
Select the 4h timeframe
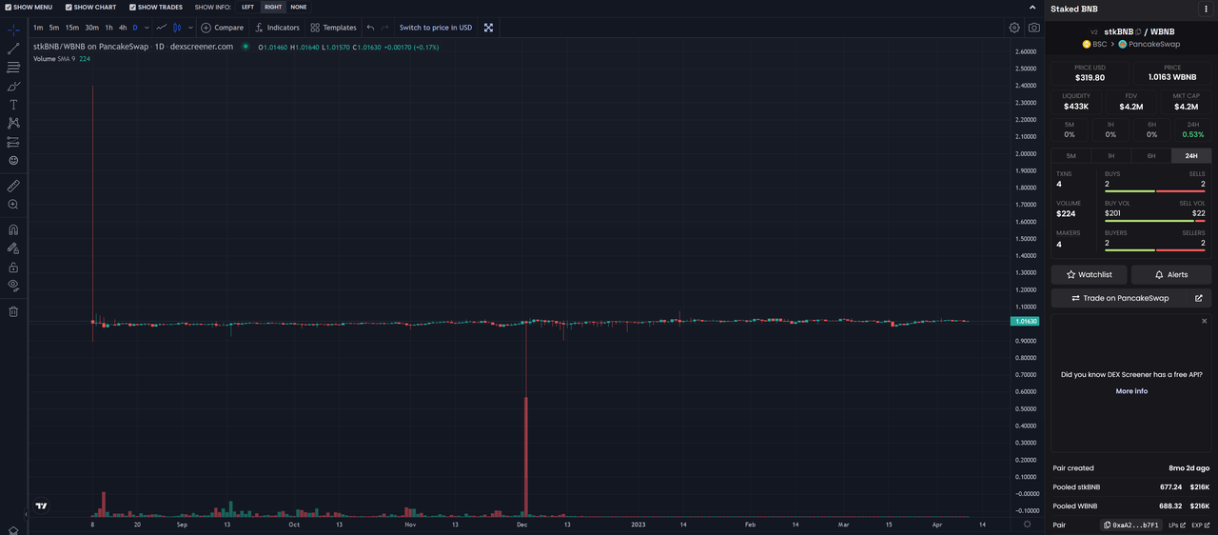pos(122,28)
